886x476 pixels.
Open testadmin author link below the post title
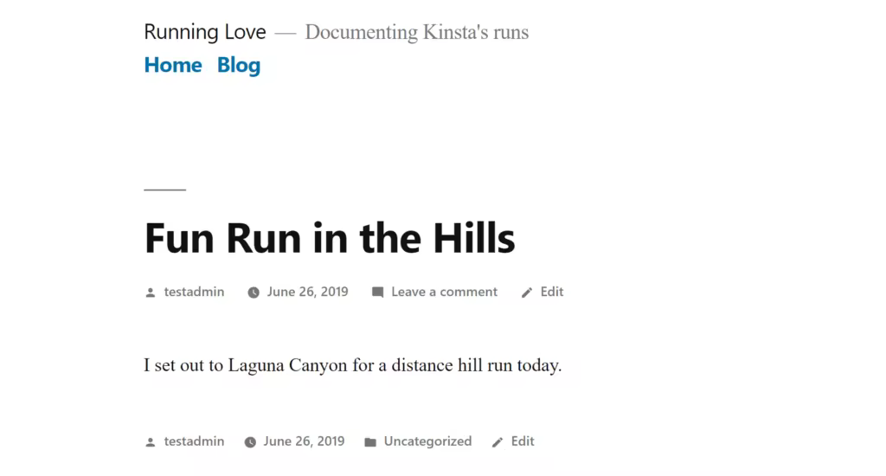pos(194,292)
